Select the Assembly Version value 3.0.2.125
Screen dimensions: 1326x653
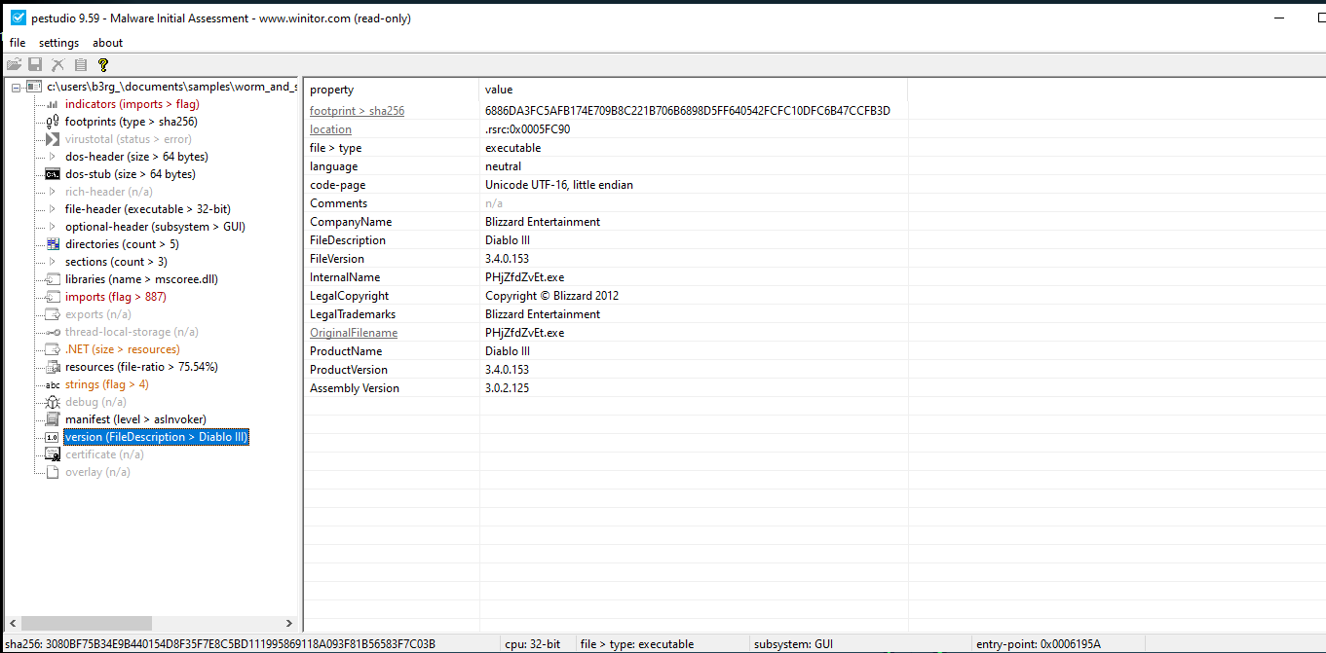(507, 388)
